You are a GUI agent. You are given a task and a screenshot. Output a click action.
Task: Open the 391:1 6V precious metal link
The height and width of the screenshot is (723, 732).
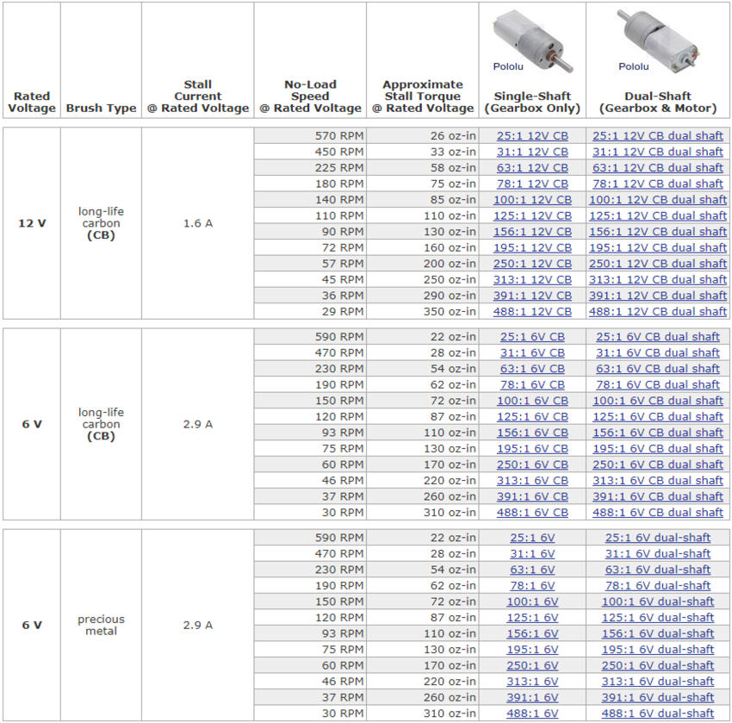532,697
